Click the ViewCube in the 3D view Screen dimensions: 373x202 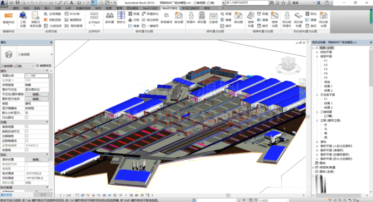click(288, 64)
